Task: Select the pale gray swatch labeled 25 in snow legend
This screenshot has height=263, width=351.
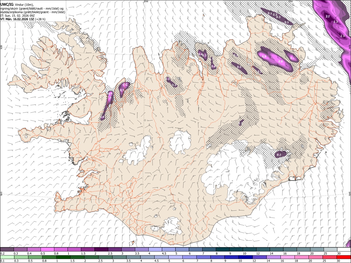Action: tap(330, 250)
